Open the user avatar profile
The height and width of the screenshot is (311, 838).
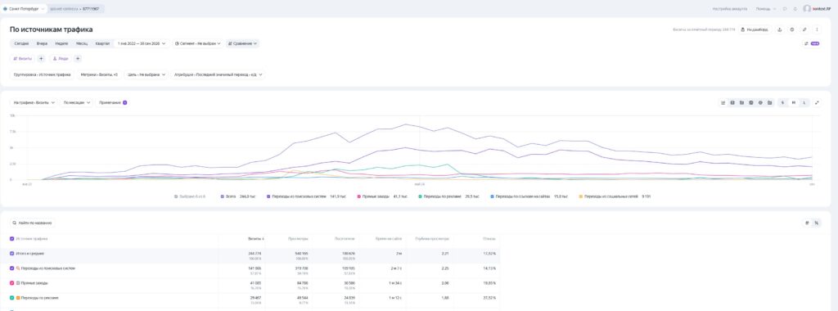tap(807, 8)
